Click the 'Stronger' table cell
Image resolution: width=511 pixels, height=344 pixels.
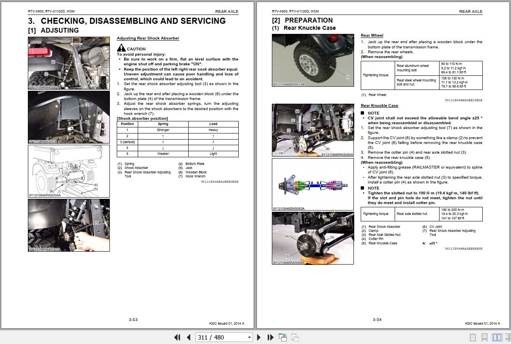point(163,130)
